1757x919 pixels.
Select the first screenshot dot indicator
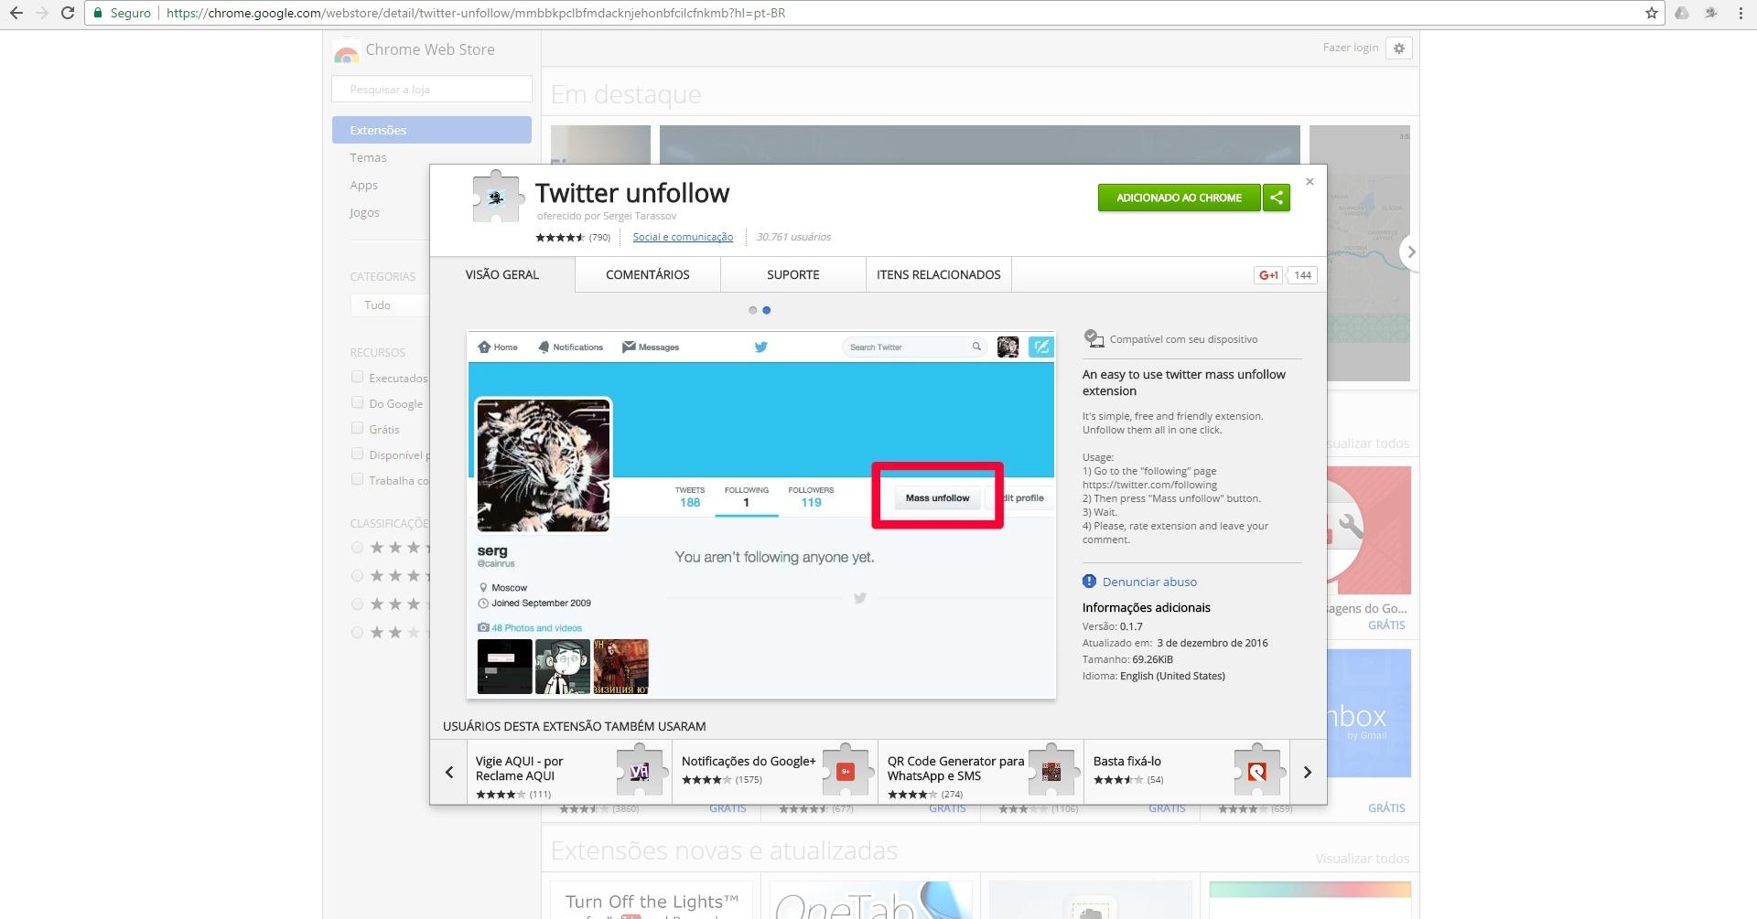coord(752,310)
